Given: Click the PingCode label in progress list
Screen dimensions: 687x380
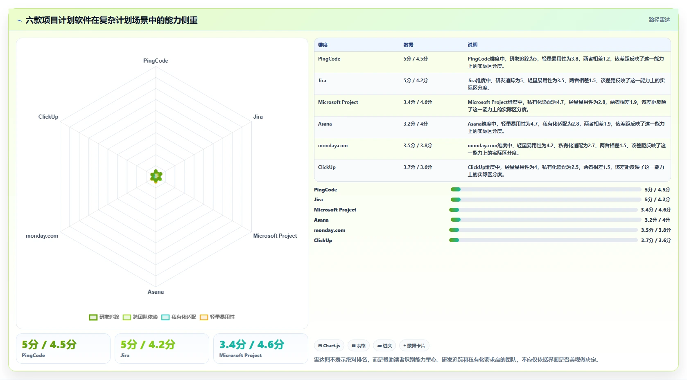Looking at the screenshot, I should pyautogui.click(x=325, y=190).
